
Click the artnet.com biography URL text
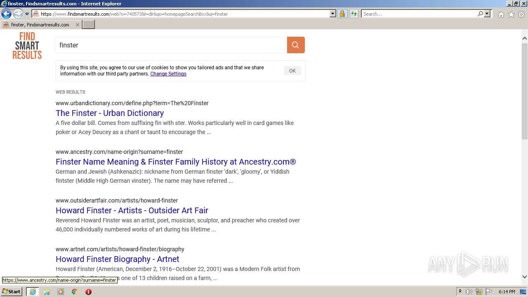(x=120, y=249)
